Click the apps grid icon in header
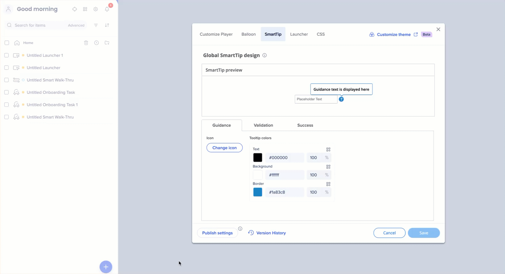The height and width of the screenshot is (274, 505). point(85,9)
